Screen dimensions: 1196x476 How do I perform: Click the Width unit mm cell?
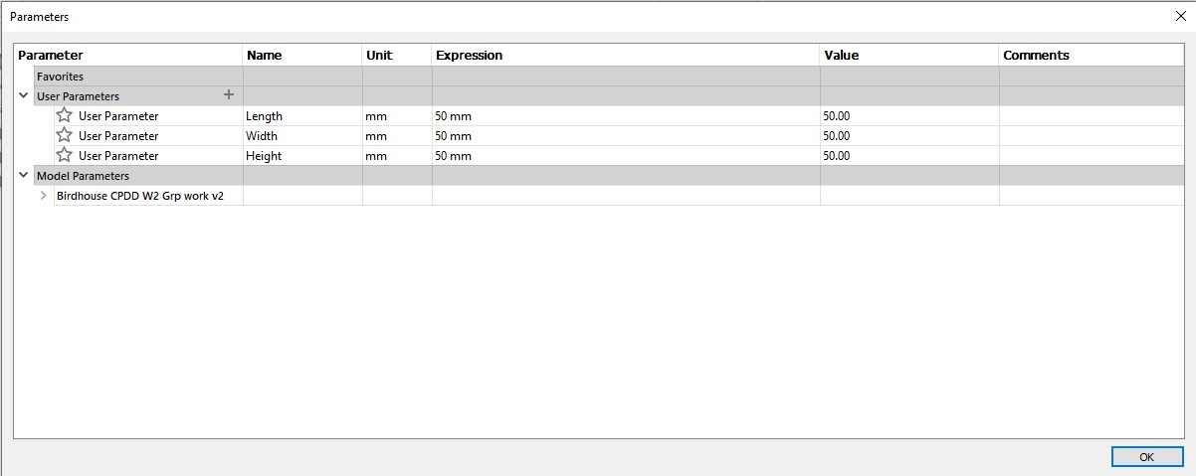click(397, 135)
